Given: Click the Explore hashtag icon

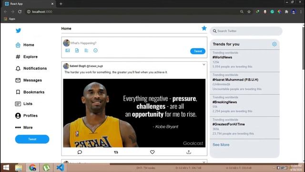Looking at the screenshot, I should pyautogui.click(x=18, y=57).
